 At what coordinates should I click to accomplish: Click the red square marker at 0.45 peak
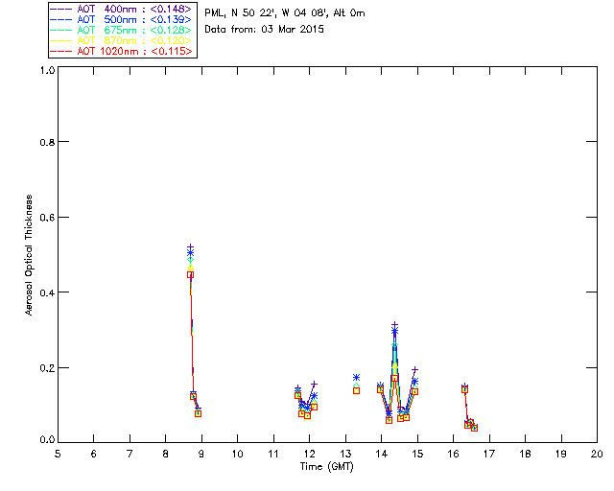190,274
